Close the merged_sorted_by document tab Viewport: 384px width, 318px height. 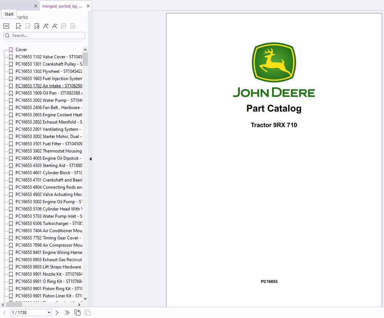pos(88,6)
